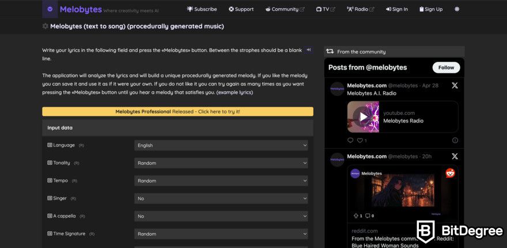Click the (R) marker beside Language
507x248 pixels.
click(81, 146)
